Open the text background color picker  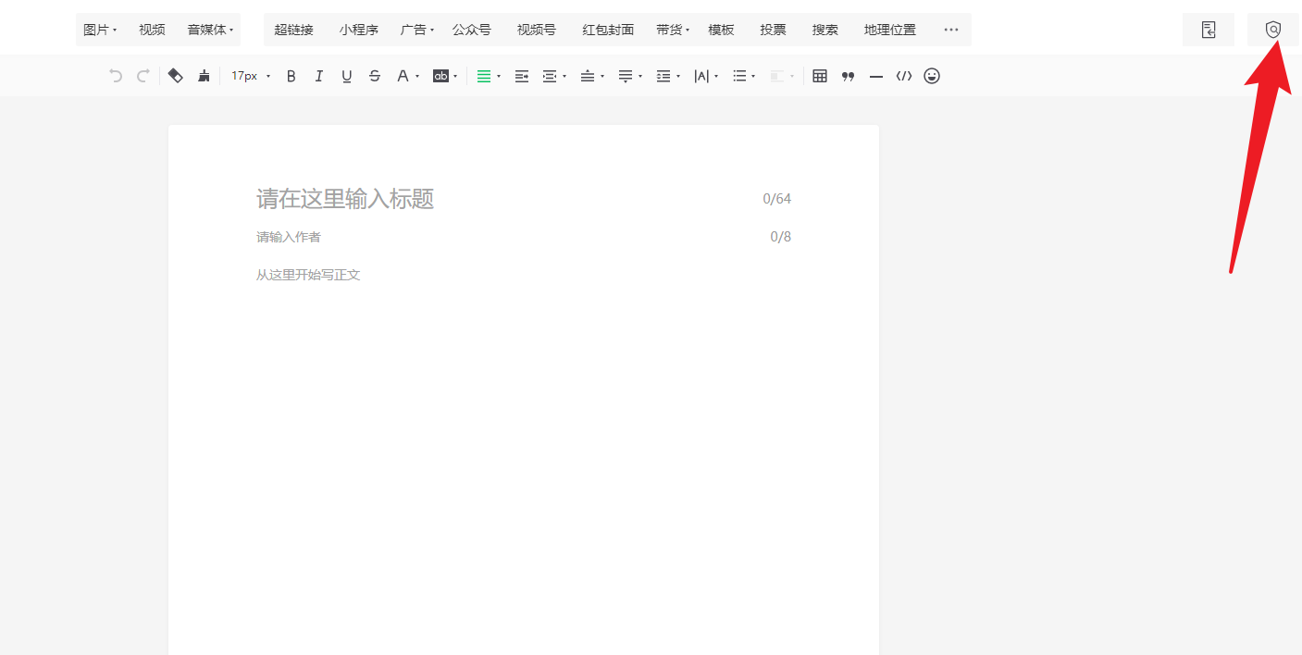445,76
